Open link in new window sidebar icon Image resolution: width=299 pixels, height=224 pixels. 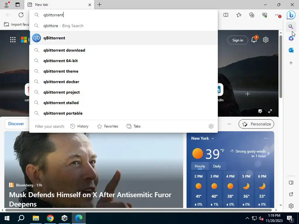tap(291, 194)
